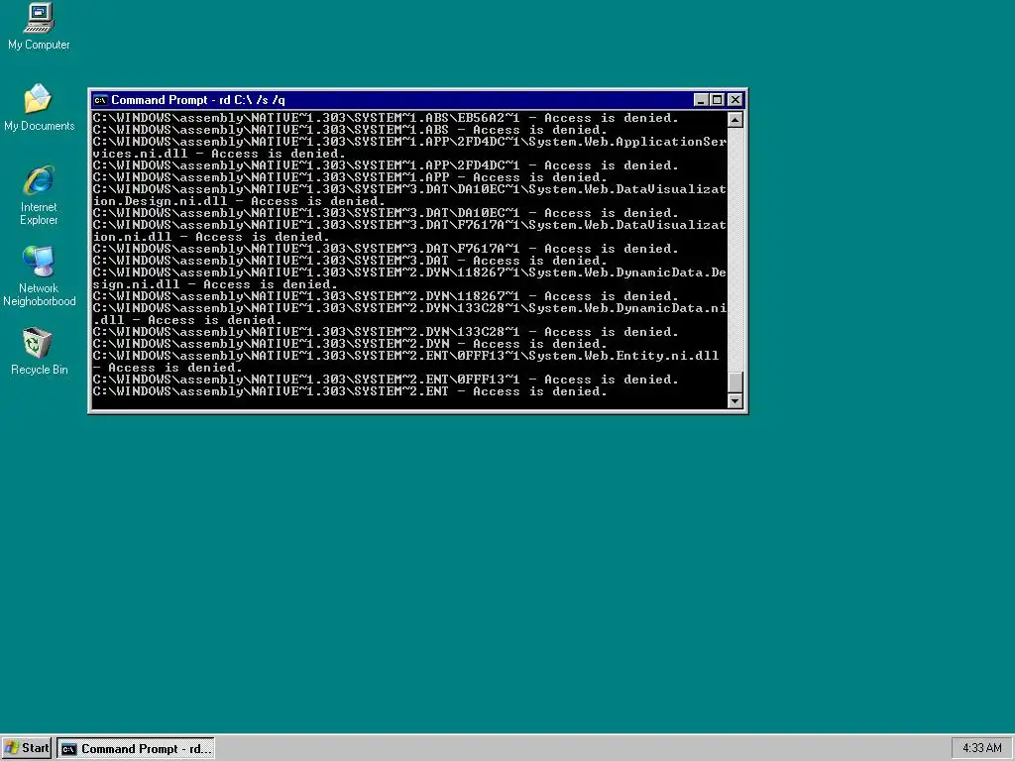This screenshot has height=761, width=1015.
Task: Minimize the Command Prompt window
Action: pyautogui.click(x=701, y=100)
